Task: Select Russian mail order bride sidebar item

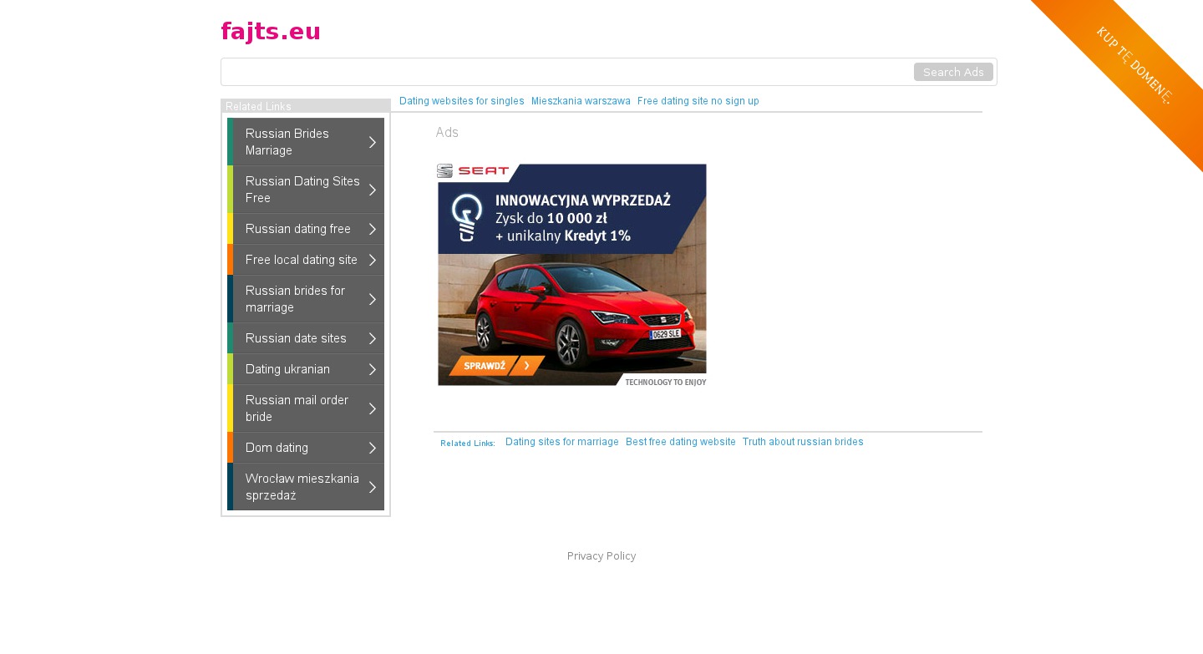Action: [297, 408]
